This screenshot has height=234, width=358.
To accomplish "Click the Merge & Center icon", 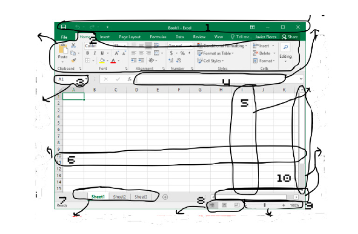I will click(157, 53).
